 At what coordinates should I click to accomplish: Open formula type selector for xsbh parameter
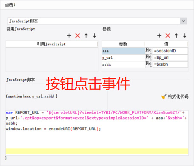tap(148, 64)
